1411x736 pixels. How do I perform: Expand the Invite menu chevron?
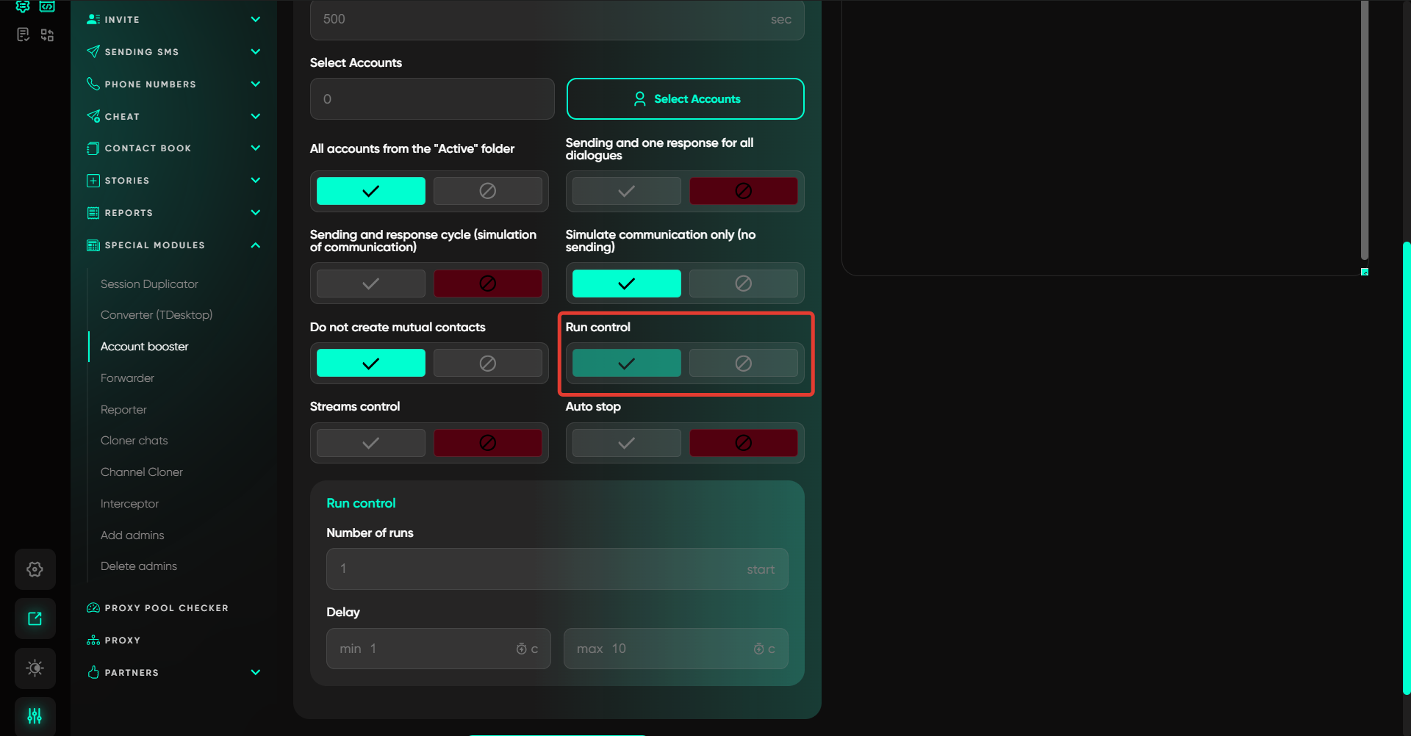point(255,20)
